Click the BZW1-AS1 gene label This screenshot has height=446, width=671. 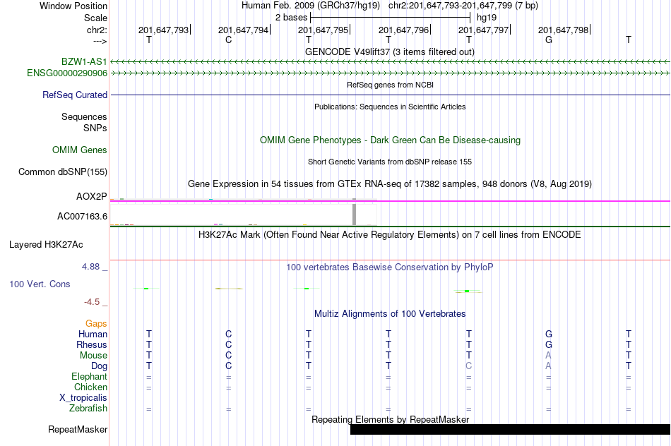click(x=84, y=61)
